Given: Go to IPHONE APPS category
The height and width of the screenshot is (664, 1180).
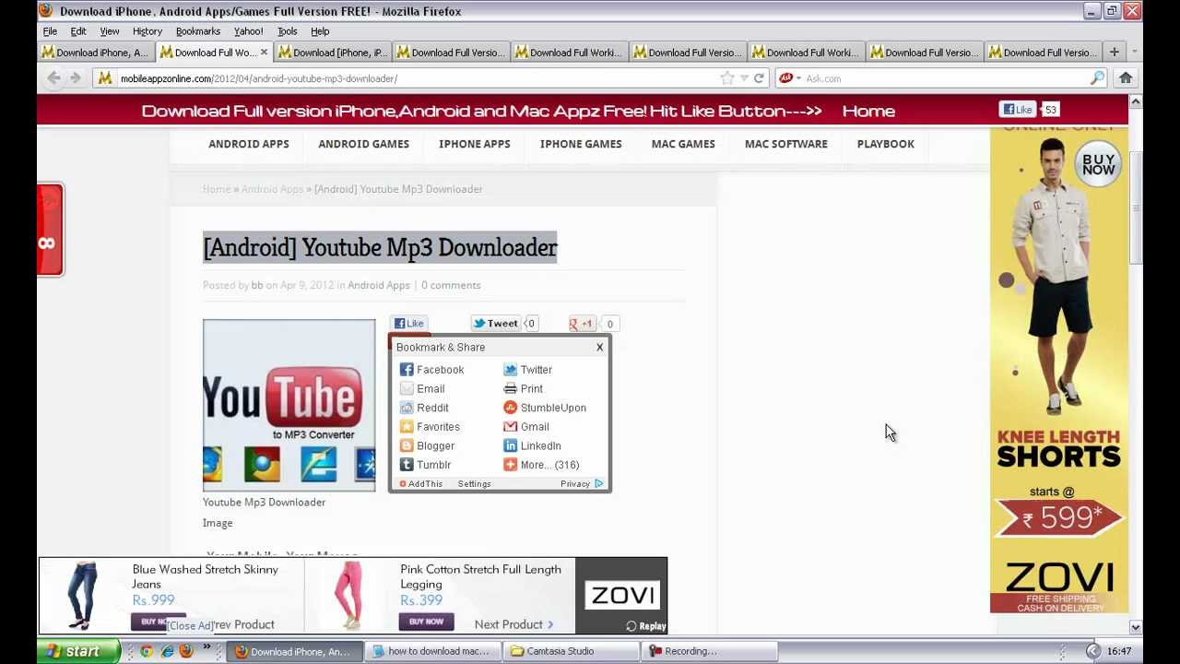Looking at the screenshot, I should (474, 144).
